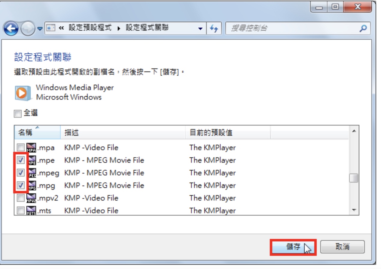Expand the breadcrumb arrow after 設定預設程式

click(x=119, y=29)
